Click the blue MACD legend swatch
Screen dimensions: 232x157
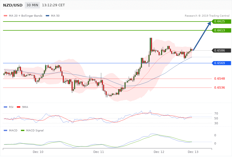click(x=5, y=130)
